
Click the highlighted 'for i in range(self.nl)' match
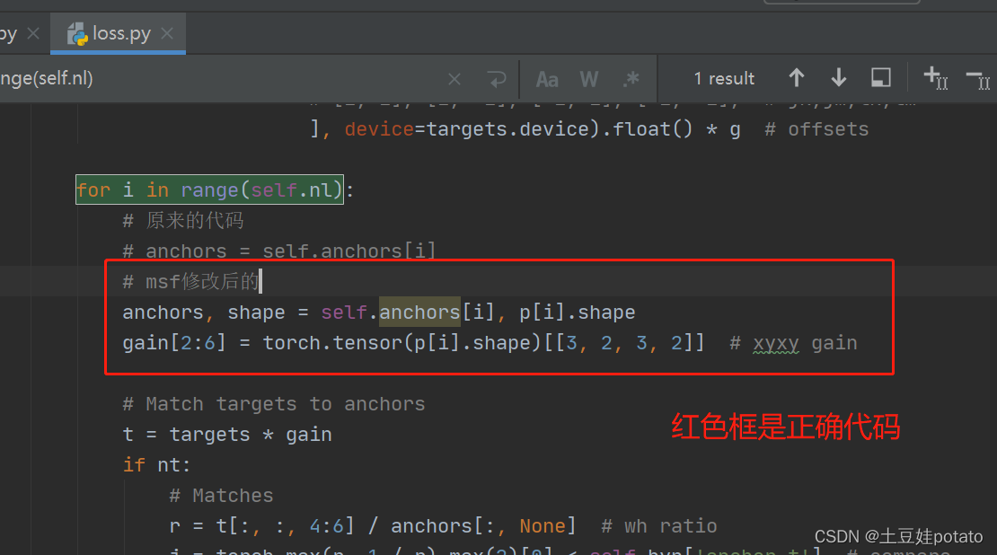tap(209, 189)
